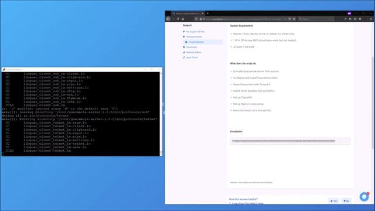The image size is (375, 211).
Task: Open the Reference GitHub link
Action: tap(255, 182)
